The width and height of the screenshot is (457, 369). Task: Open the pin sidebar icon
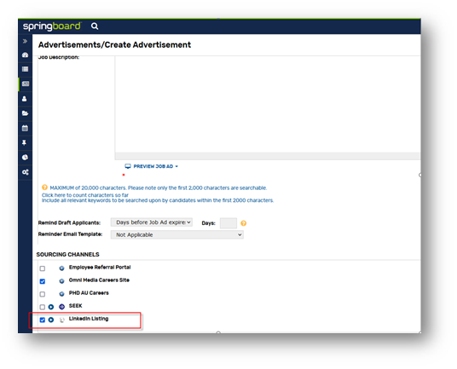(25, 142)
